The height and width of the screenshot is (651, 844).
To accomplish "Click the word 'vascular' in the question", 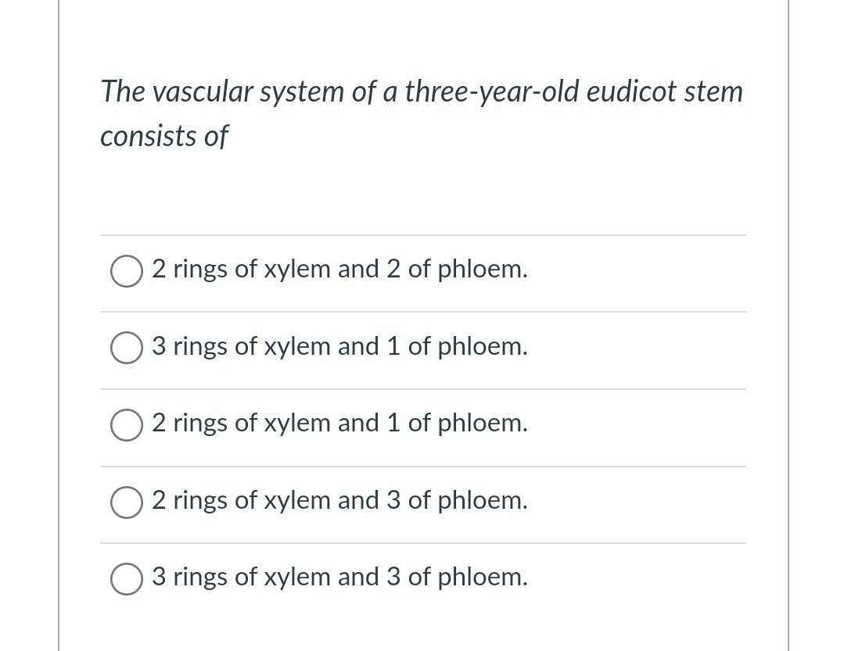I will [203, 91].
